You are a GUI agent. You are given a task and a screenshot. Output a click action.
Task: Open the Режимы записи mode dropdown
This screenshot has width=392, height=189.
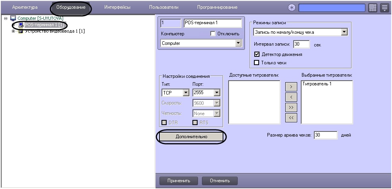344,32
